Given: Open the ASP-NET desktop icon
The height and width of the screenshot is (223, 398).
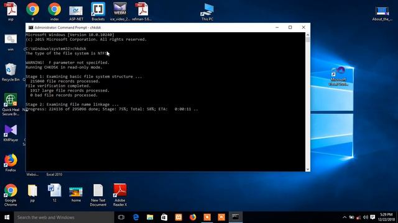Looking at the screenshot, I should click(76, 12).
